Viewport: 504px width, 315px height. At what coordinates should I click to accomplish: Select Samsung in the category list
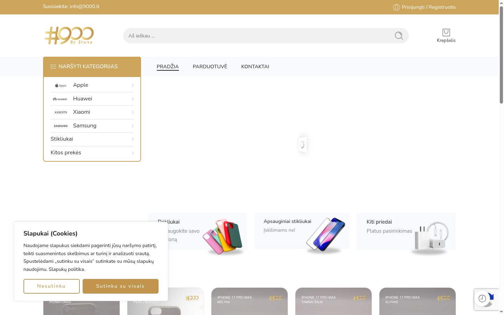point(85,126)
